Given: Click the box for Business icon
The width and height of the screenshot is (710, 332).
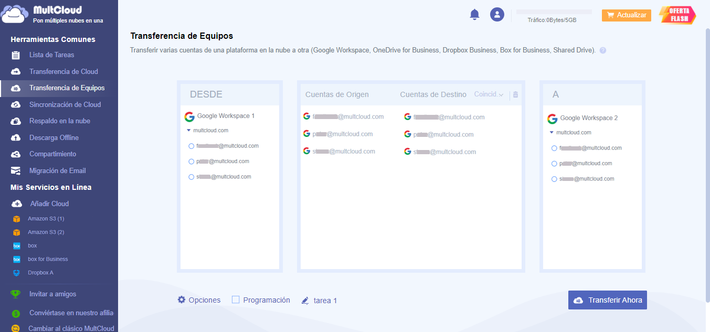Looking at the screenshot, I should pos(17,259).
